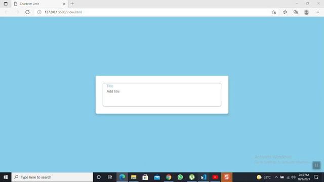
Task: Open the Windows Start menu
Action: pyautogui.click(x=6, y=177)
